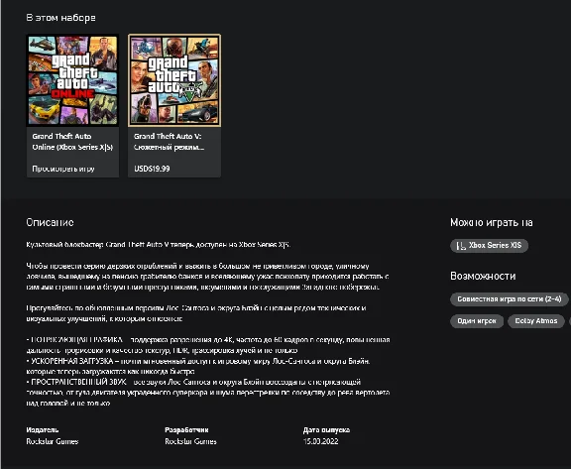Click the 'Grand Theft Auto V: Сюжетный режим' title
The width and height of the screenshot is (571, 469).
click(169, 142)
